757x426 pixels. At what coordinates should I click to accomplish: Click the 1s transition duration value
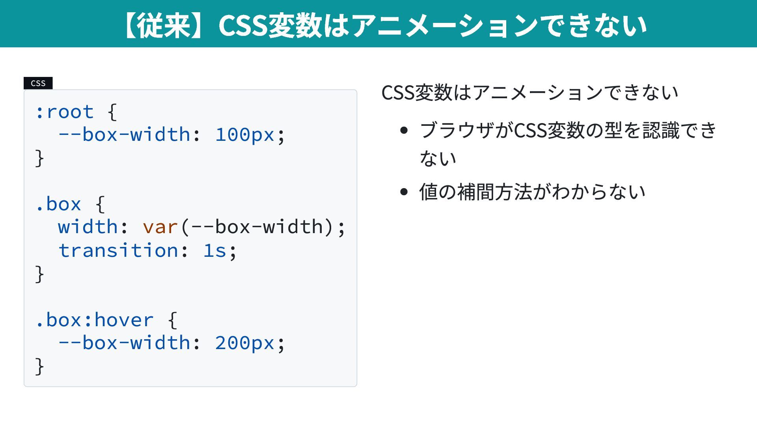pos(214,250)
